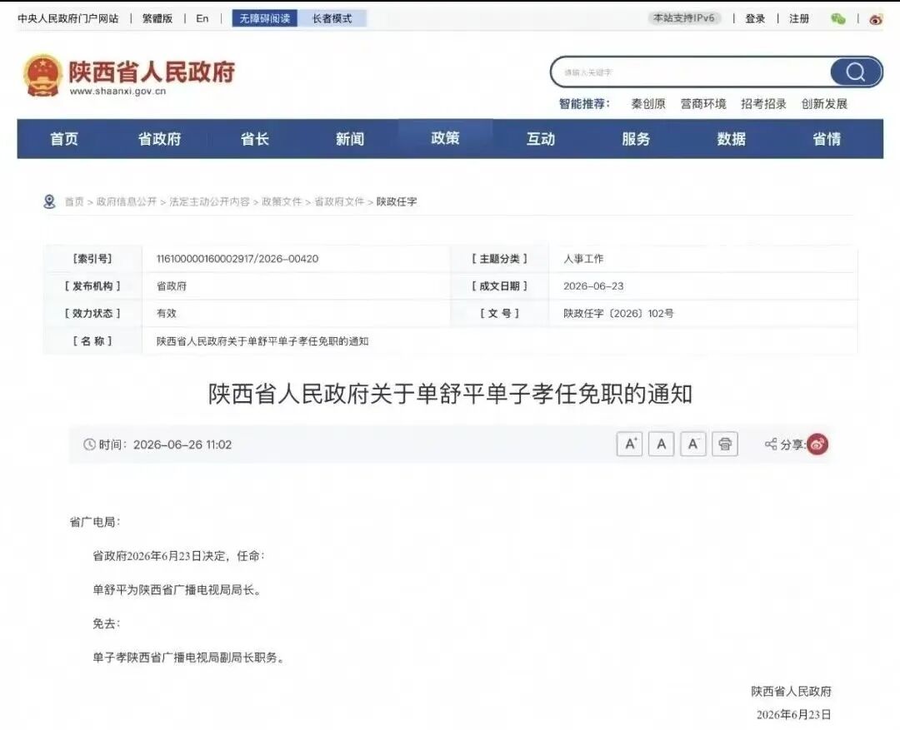The image size is (900, 730).
Task: Switch to En English version
Action: tap(202, 18)
